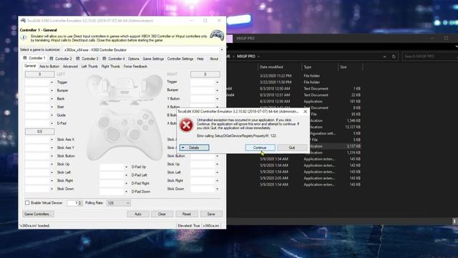458x258 pixels.
Task: Switch to the Controller 2 tab
Action: click(x=61, y=59)
